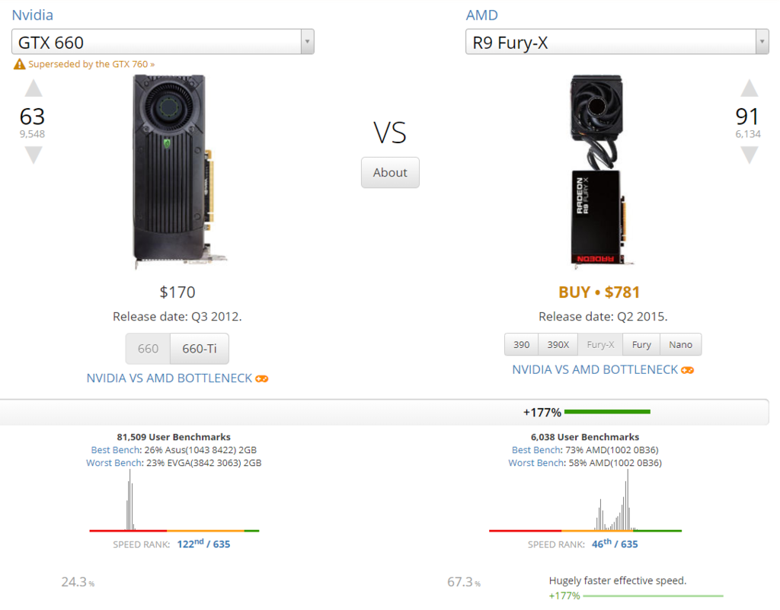Screen dimensions: 780x610
Task: Open Superseded by the GTX 760 link
Action: (91, 64)
